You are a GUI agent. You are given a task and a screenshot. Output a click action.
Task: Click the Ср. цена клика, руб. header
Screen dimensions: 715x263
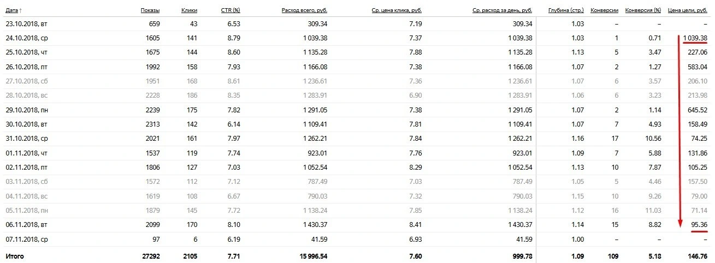pos(397,10)
